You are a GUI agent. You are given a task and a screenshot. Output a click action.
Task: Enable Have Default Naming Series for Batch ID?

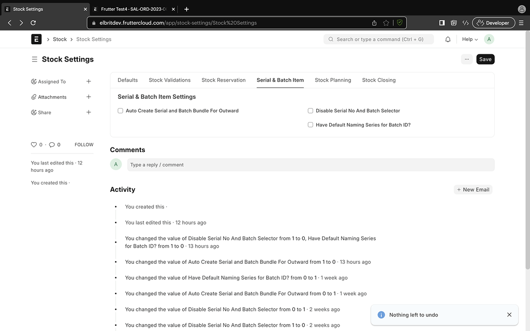click(310, 124)
